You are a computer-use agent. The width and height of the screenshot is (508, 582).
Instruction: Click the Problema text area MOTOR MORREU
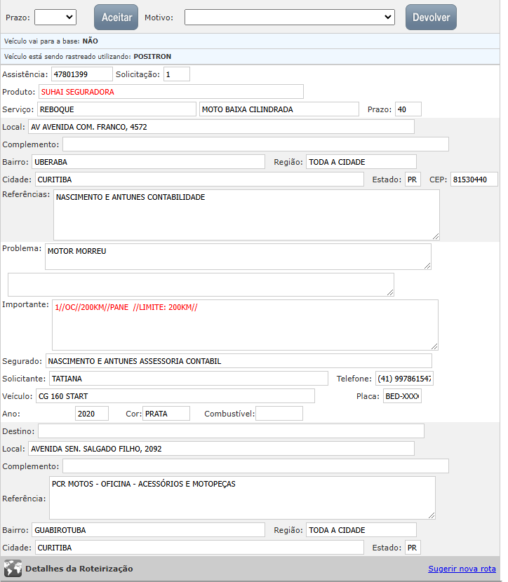pos(238,257)
